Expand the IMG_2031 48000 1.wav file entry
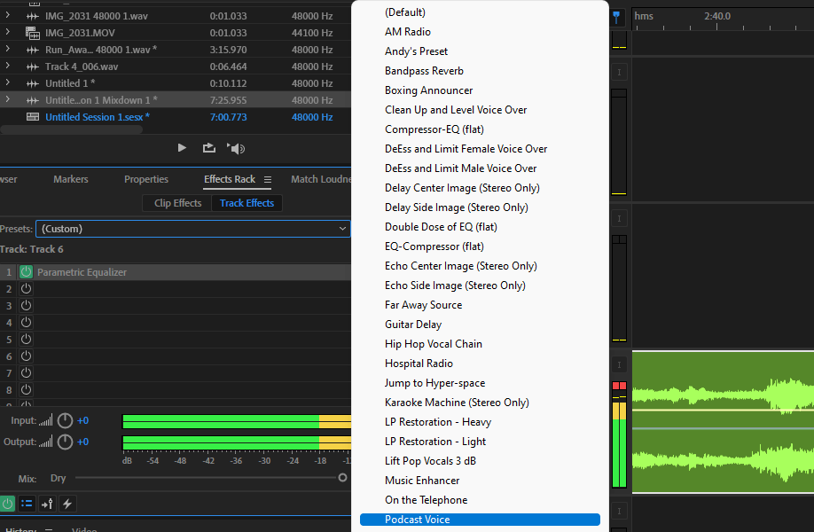The width and height of the screenshot is (814, 532). (7, 16)
